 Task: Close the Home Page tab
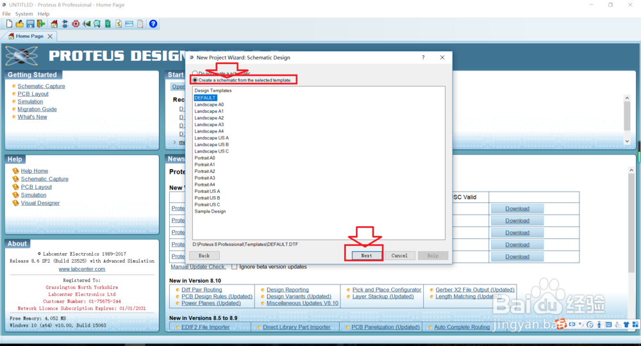point(50,37)
